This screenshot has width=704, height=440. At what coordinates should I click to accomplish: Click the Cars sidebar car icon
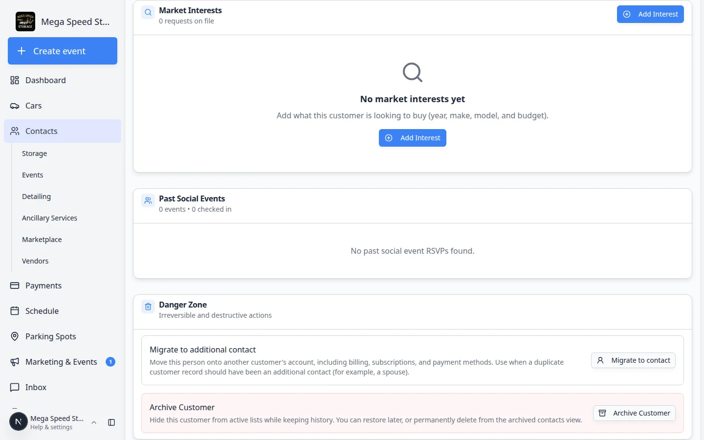coord(15,106)
